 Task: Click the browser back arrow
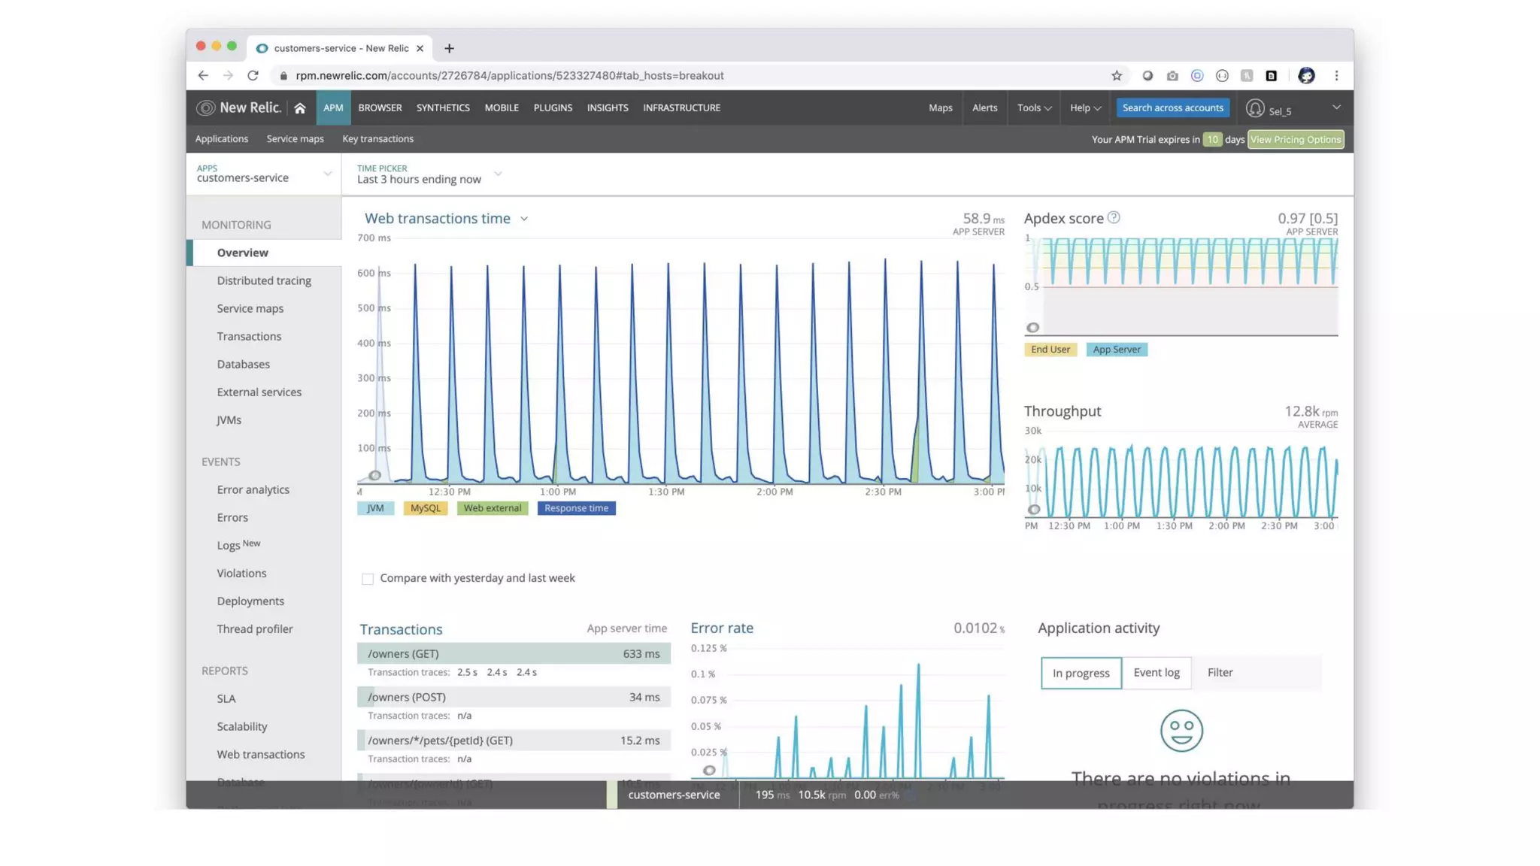point(203,76)
